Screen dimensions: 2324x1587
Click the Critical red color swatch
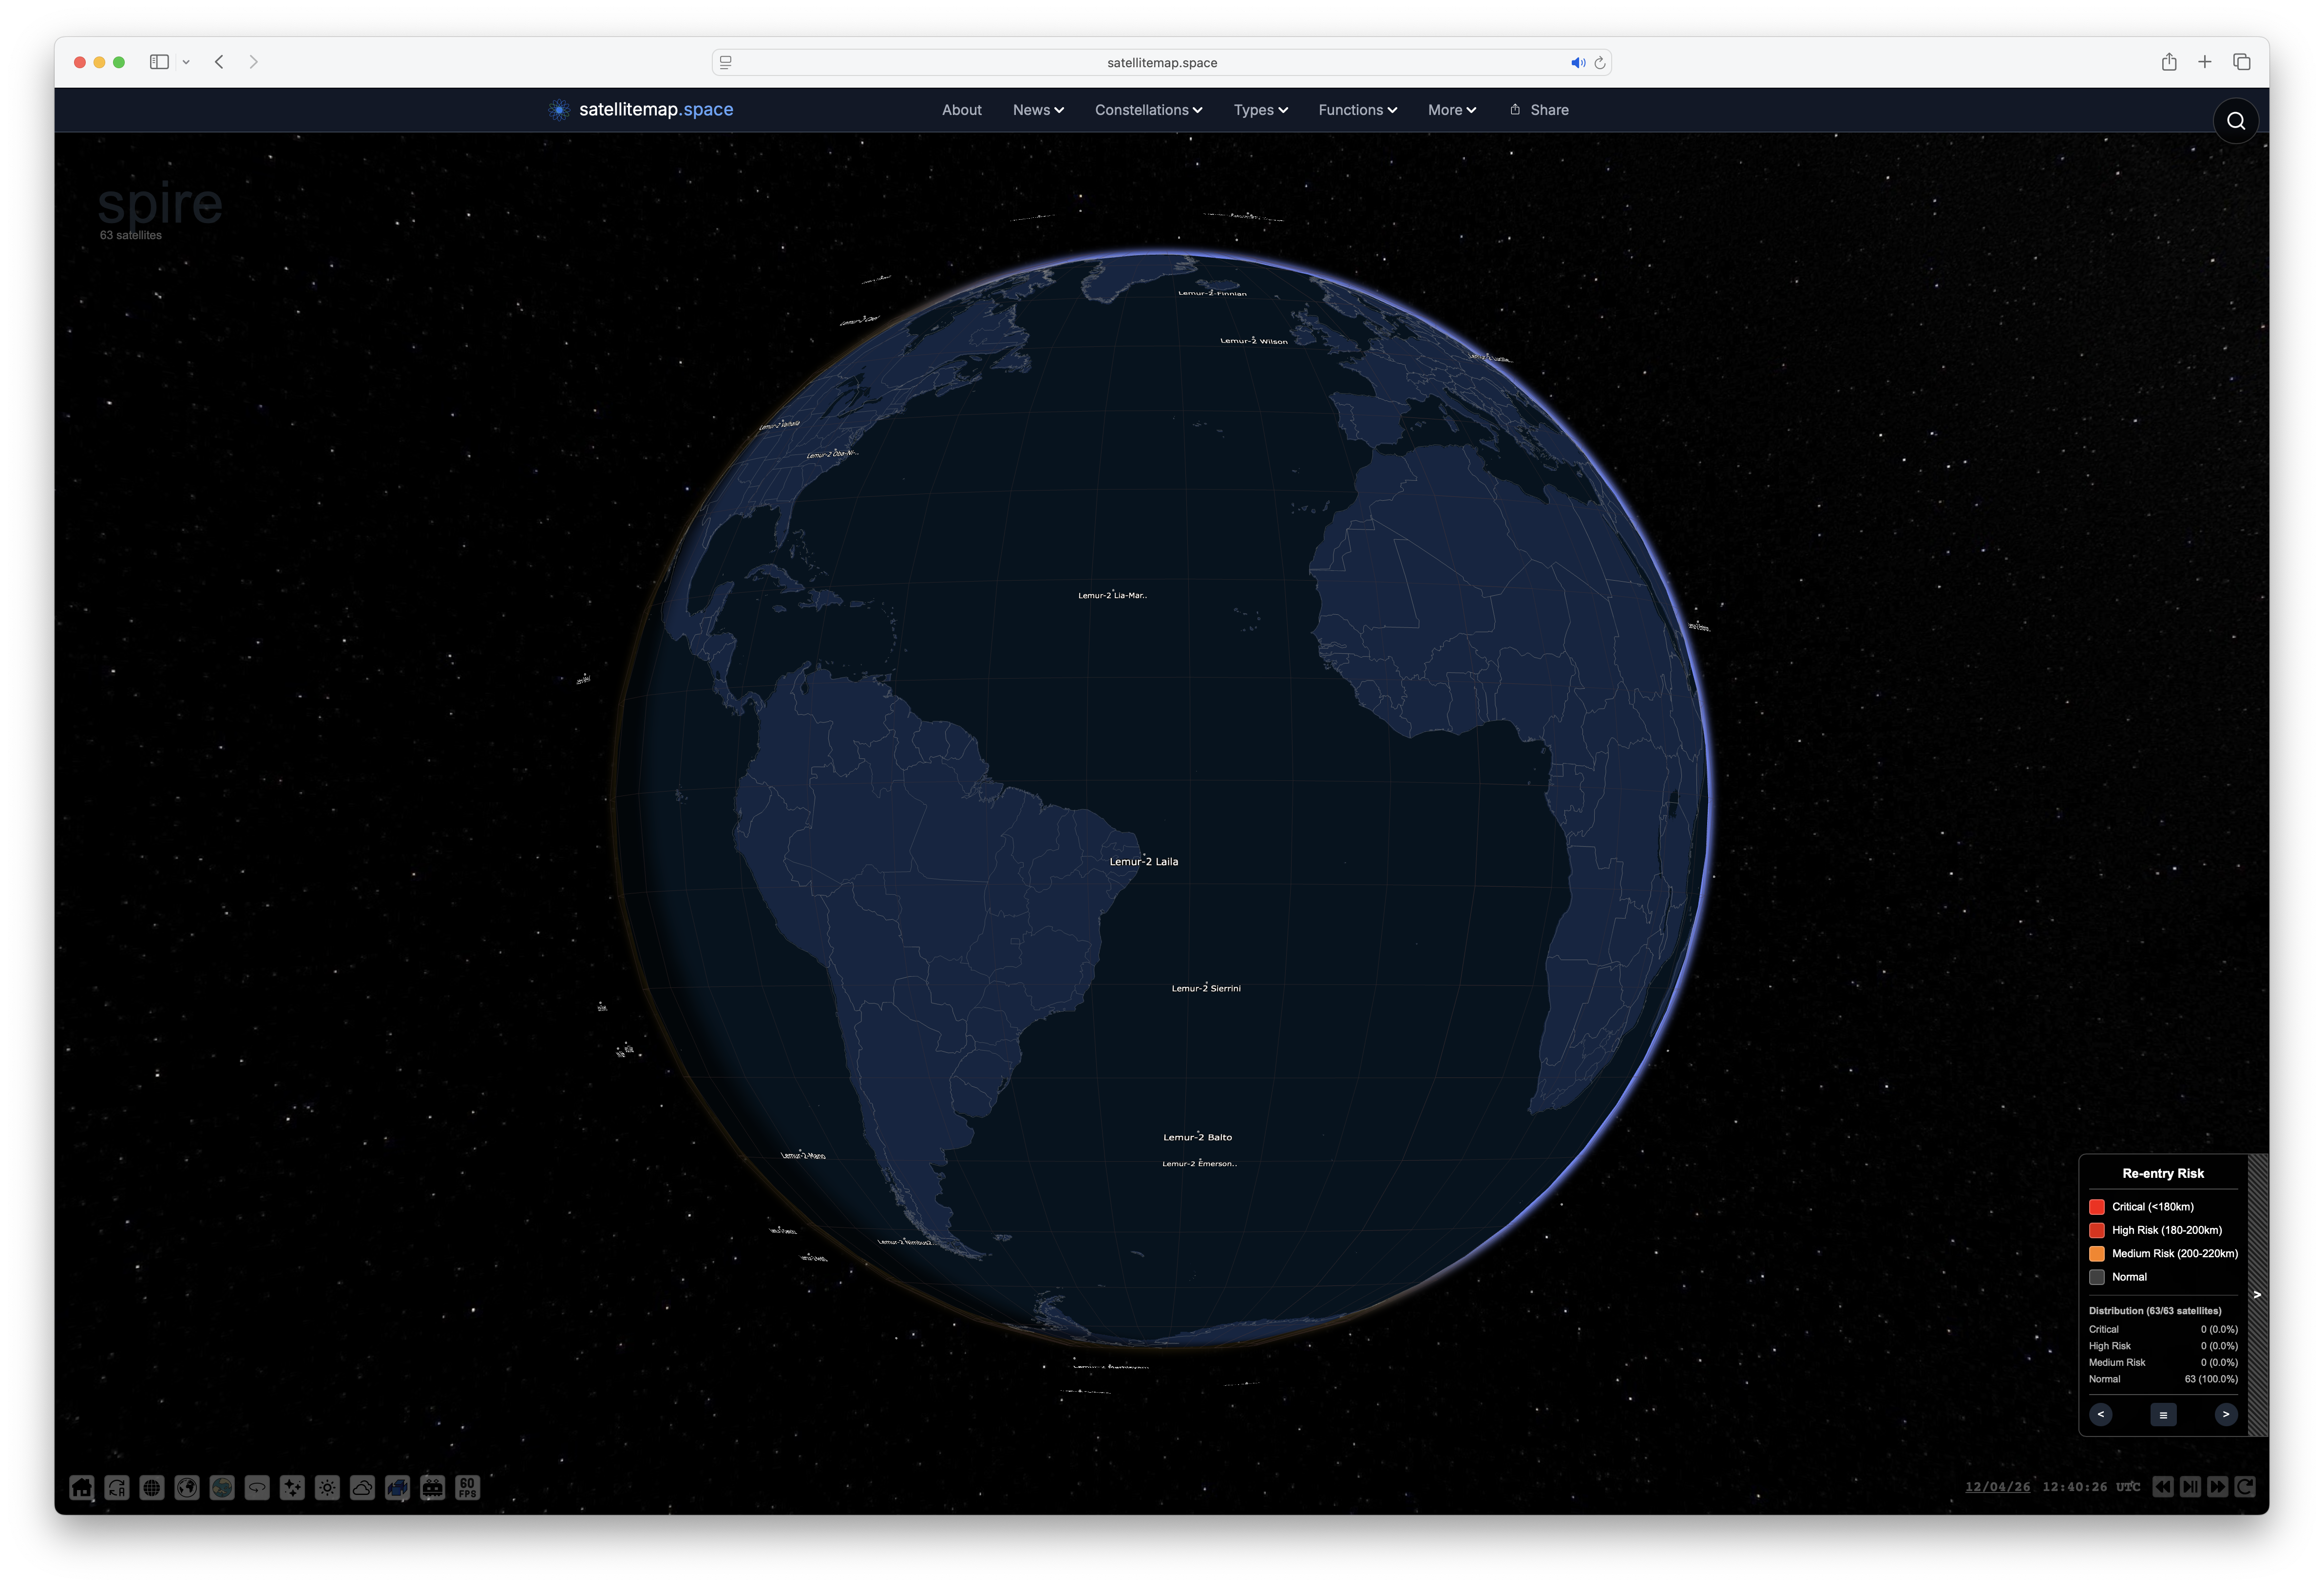pyautogui.click(x=2097, y=1207)
